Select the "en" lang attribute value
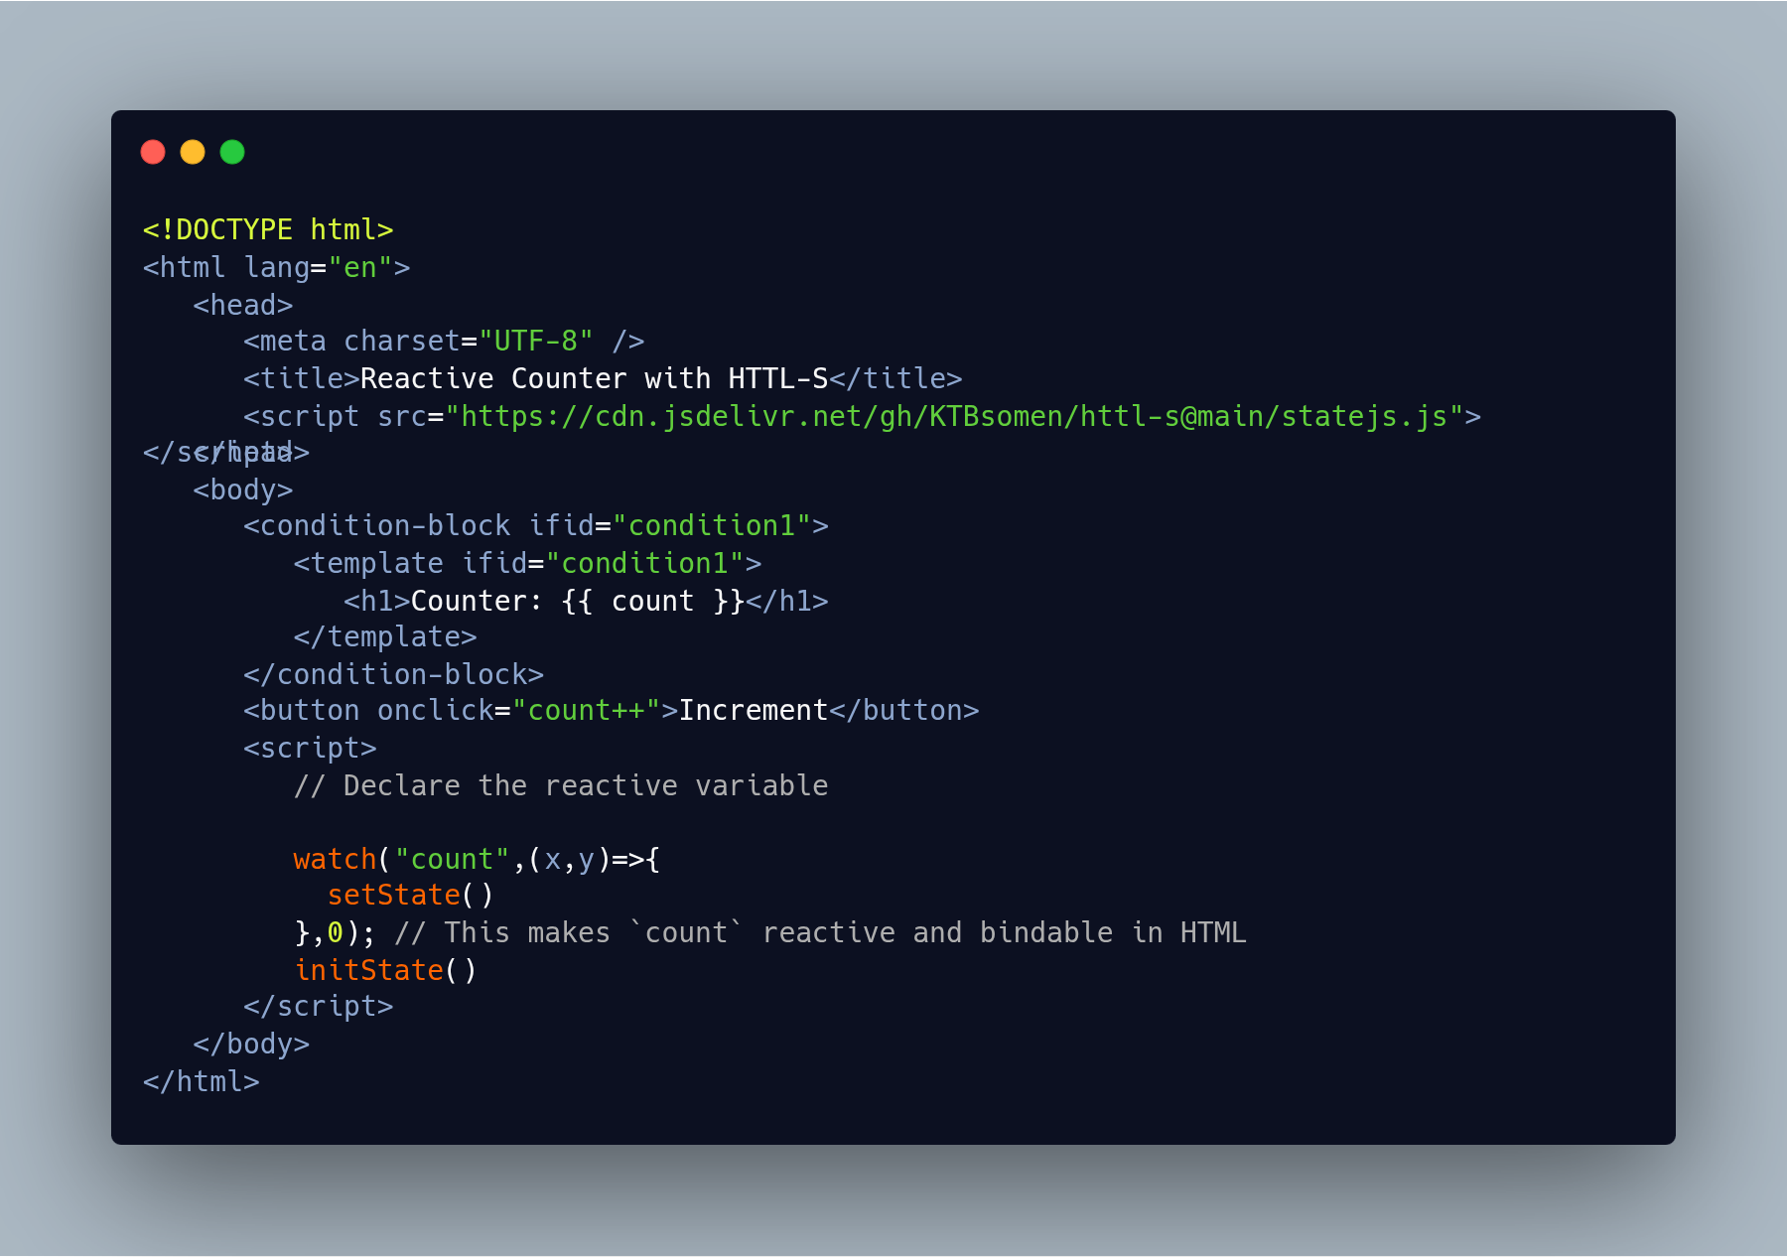This screenshot has width=1787, height=1257. click(x=360, y=267)
